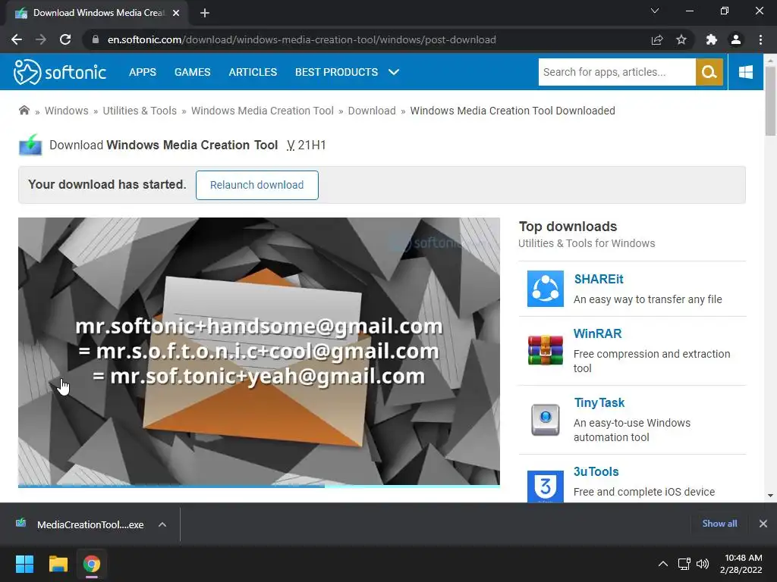Open the SHAREit title link

599,279
